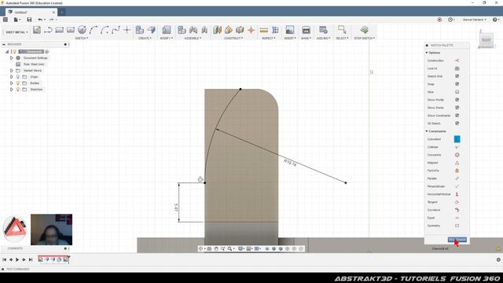Expand the Document Settings tree node
Image resolution: width=503 pixels, height=283 pixels.
click(12, 58)
